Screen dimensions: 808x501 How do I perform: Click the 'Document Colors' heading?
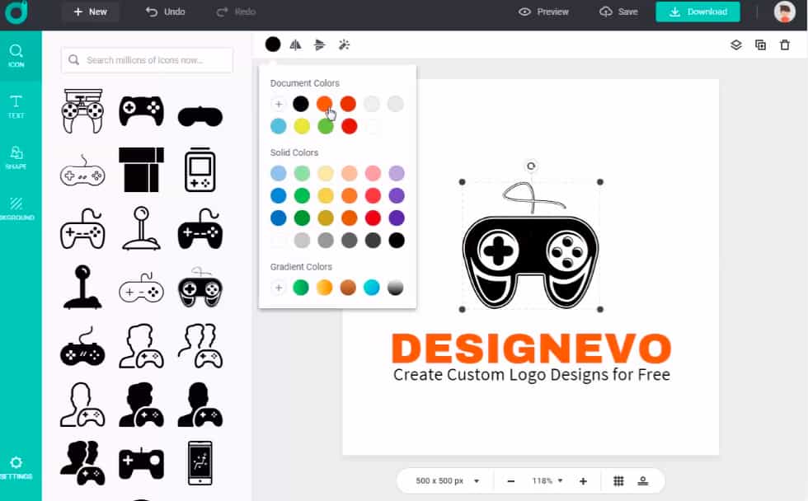tap(304, 83)
